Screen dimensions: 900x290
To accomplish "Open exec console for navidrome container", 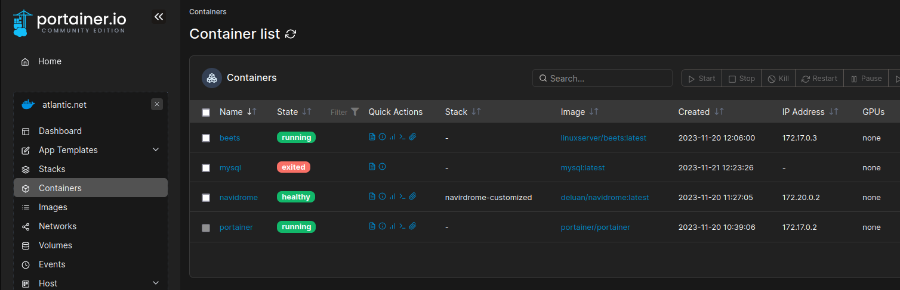I will (x=402, y=196).
